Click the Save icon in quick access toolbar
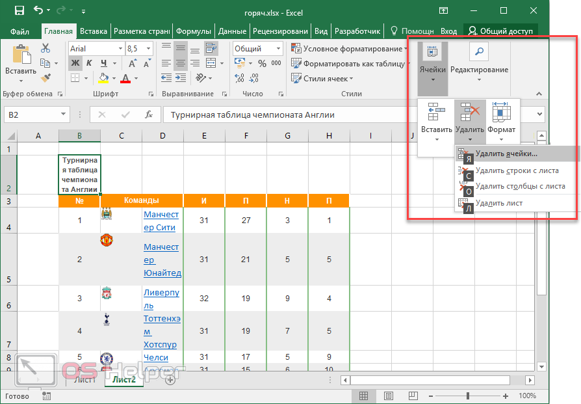The image size is (581, 404). [x=19, y=10]
